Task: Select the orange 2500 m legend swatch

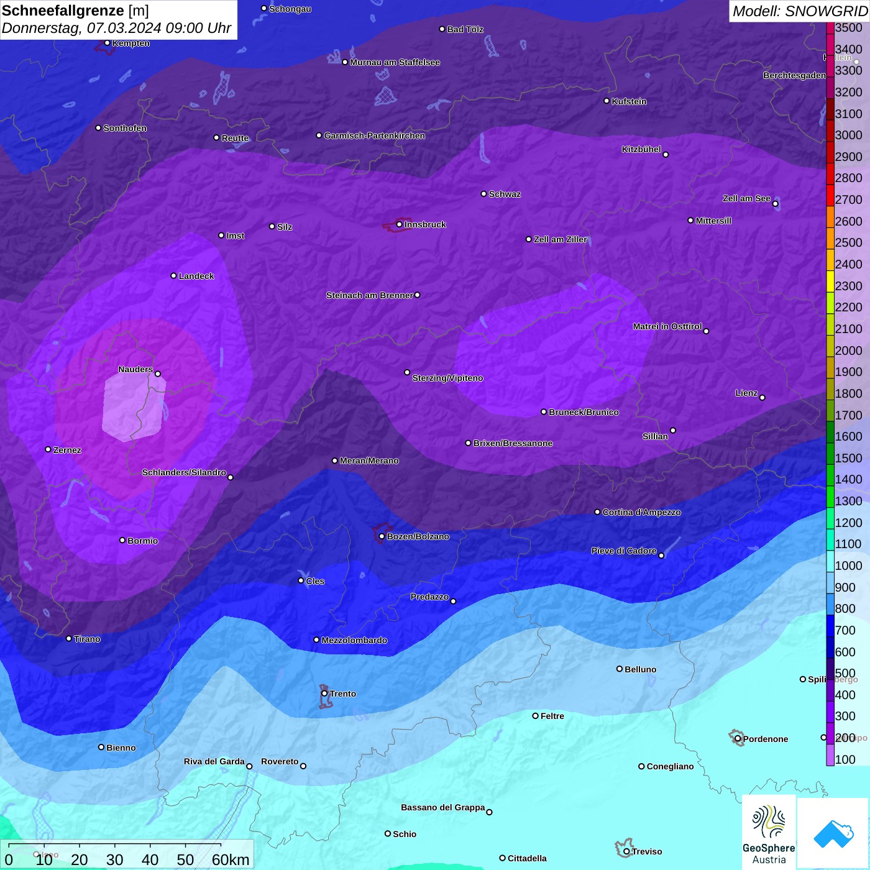Action: (x=830, y=238)
